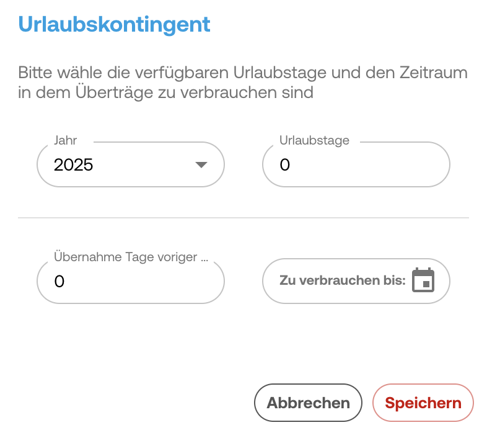This screenshot has width=487, height=443.
Task: Click the Urlaubskontingent dialog heading
Action: point(115,24)
